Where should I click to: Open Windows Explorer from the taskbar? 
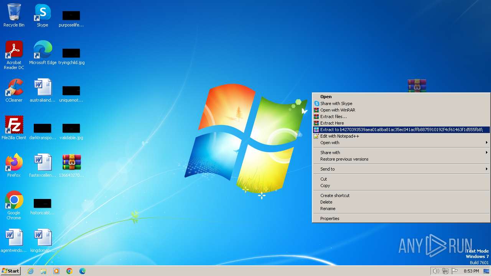point(43,271)
